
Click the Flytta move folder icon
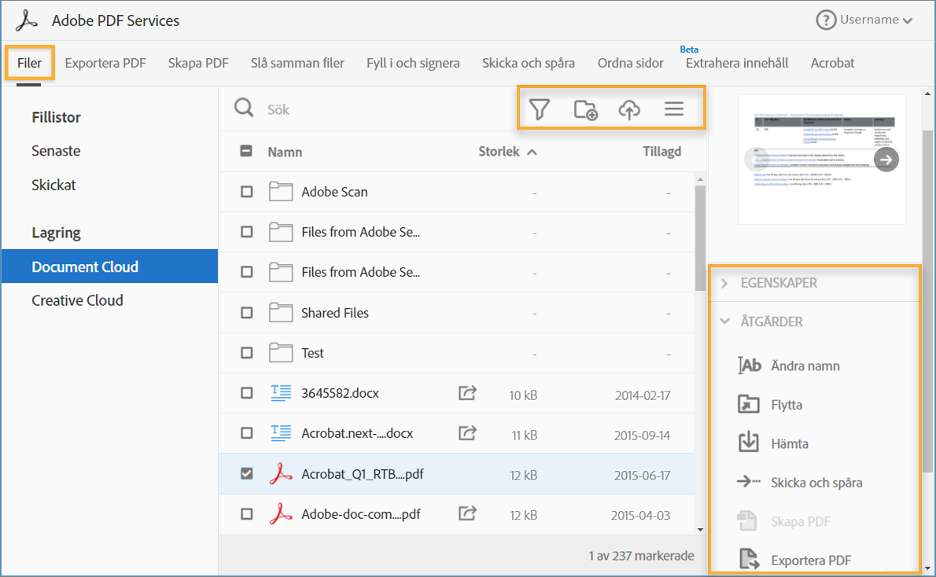(x=749, y=404)
